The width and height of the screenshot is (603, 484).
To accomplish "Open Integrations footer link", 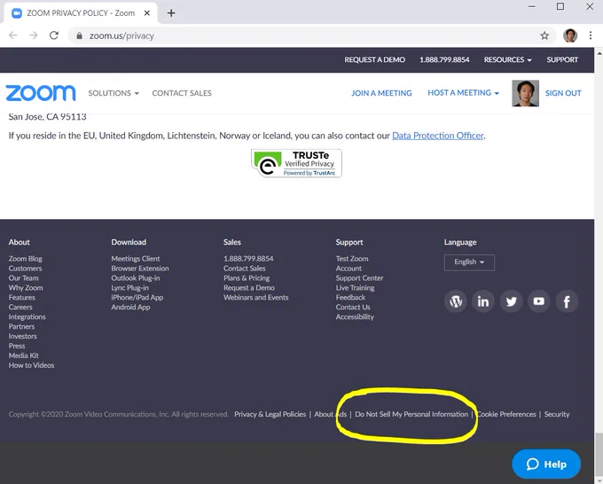I will (27, 316).
